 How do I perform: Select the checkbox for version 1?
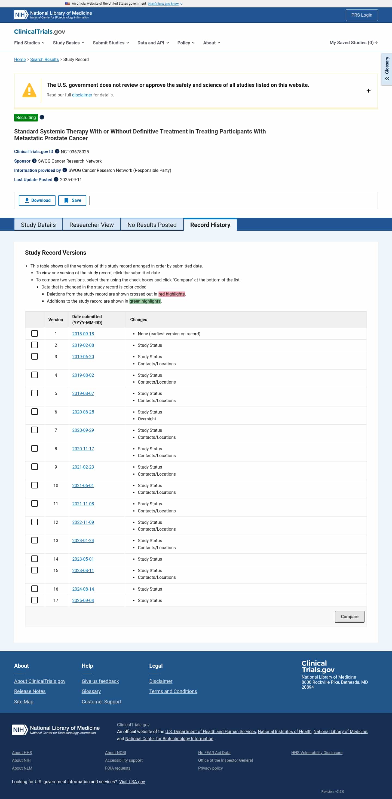pyautogui.click(x=35, y=333)
